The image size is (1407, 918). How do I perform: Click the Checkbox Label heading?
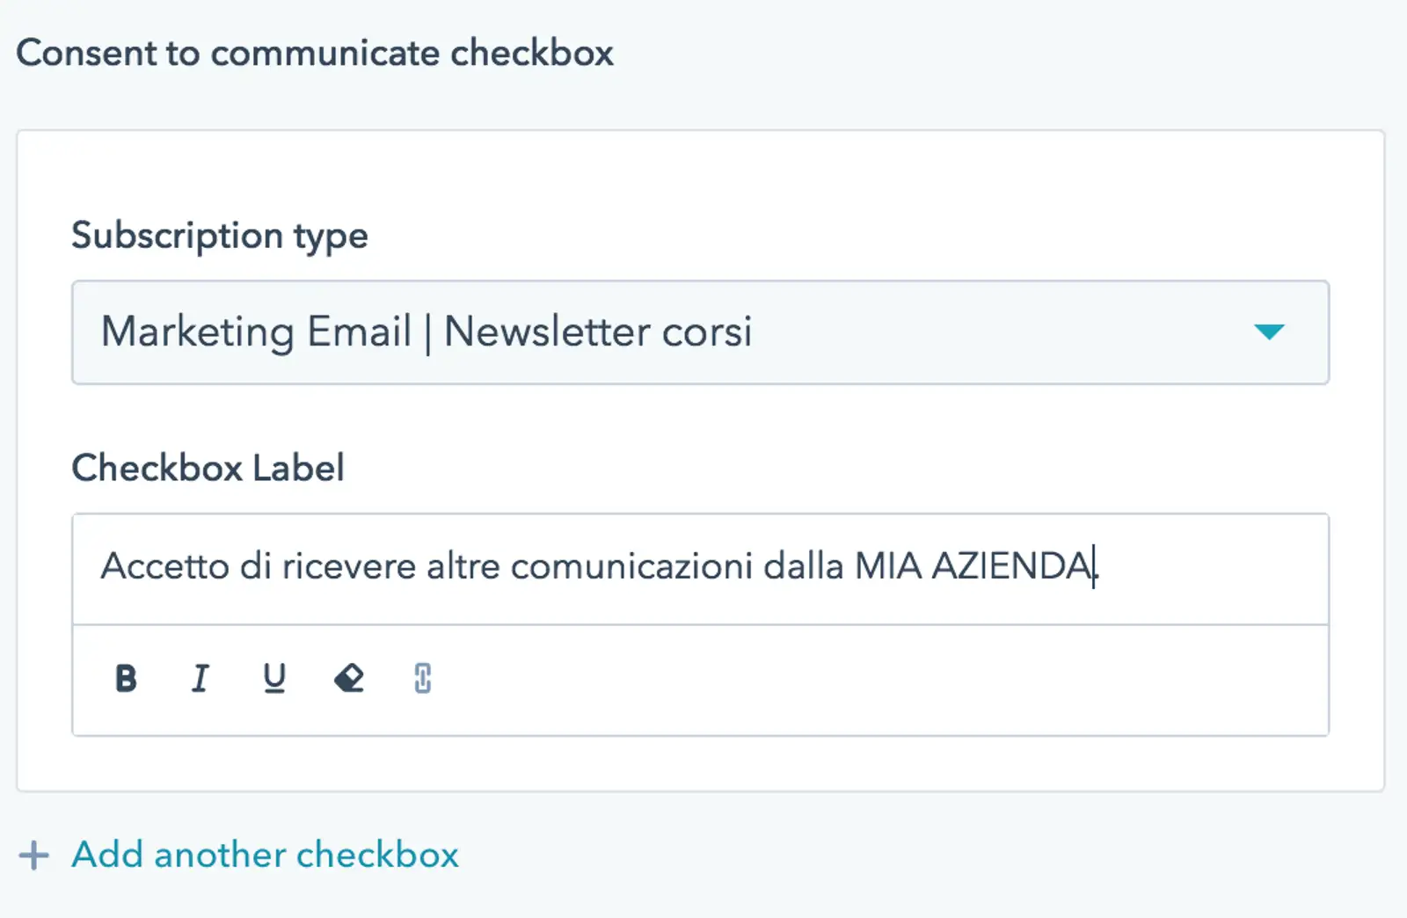click(x=208, y=467)
